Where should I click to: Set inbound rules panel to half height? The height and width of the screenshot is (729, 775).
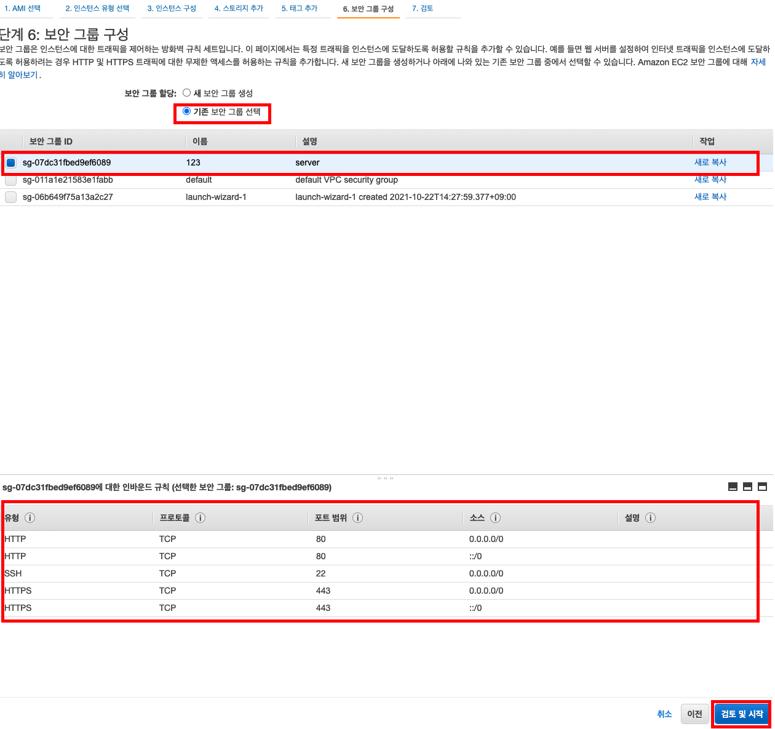(747, 487)
